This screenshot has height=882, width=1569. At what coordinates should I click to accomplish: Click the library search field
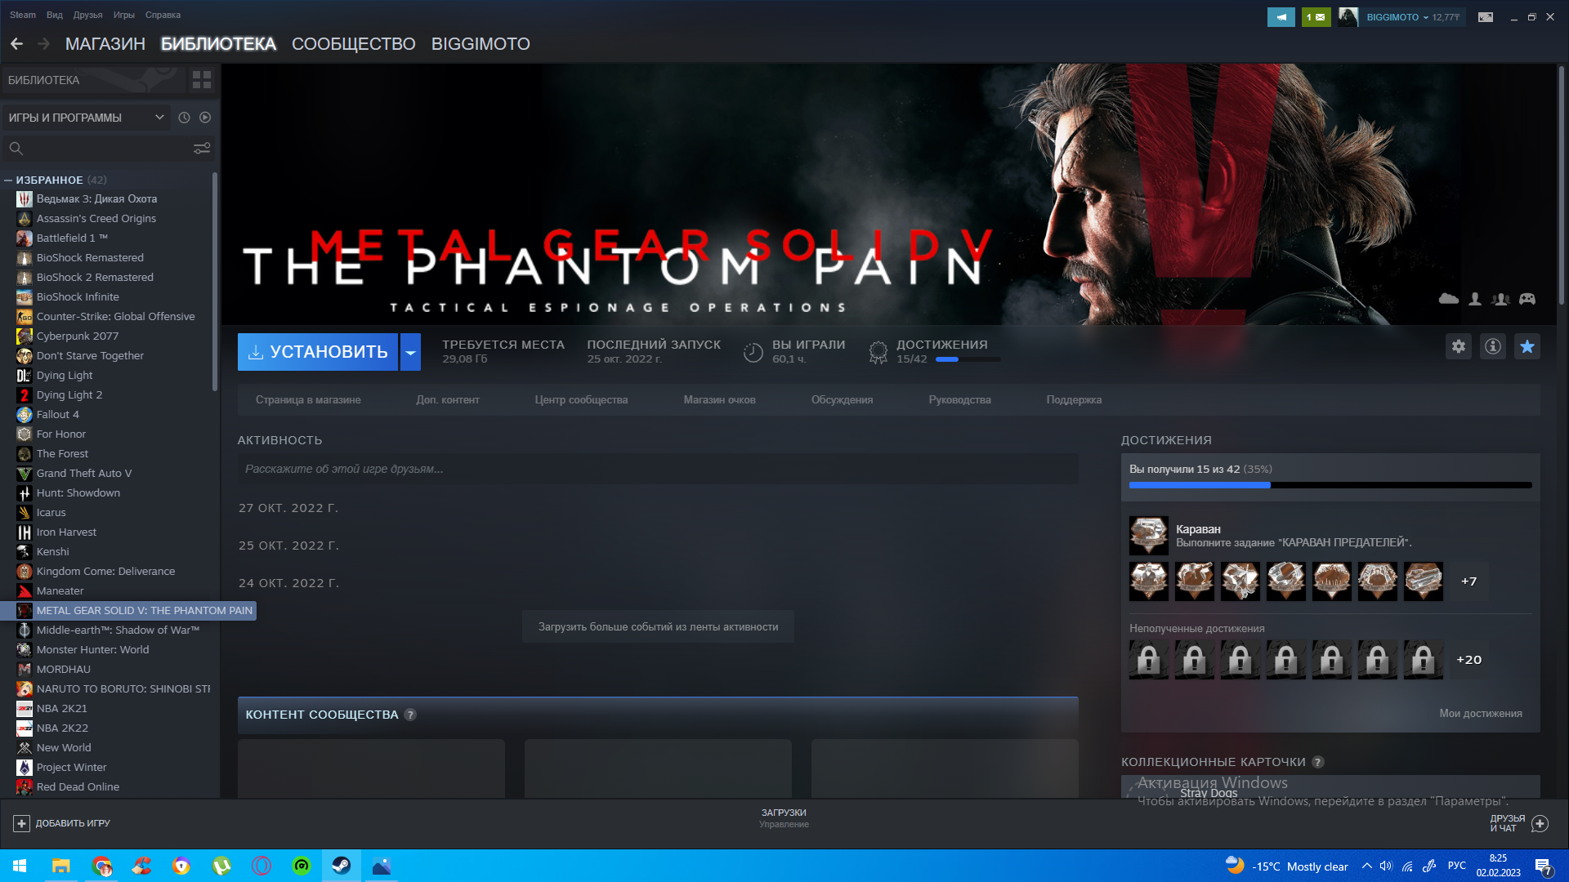coord(106,148)
